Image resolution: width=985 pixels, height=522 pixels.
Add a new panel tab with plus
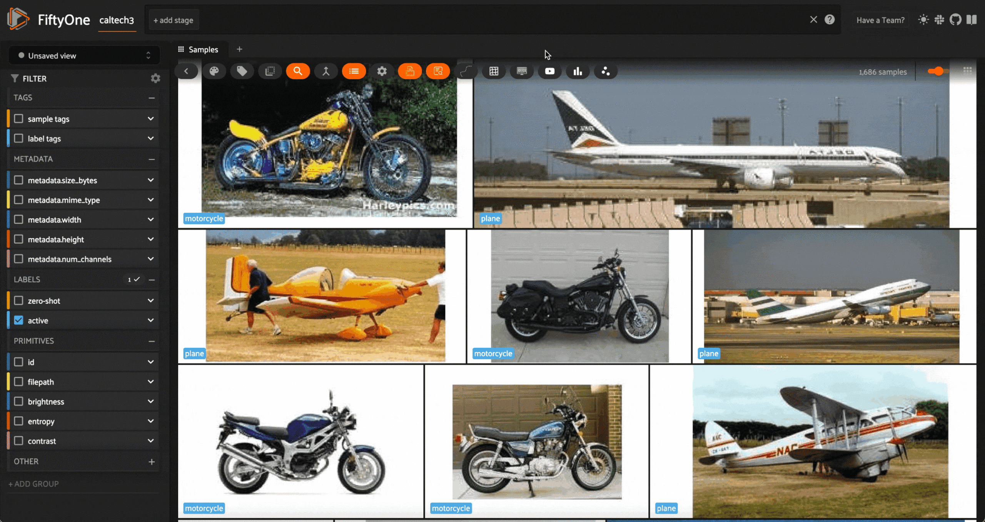pos(239,49)
